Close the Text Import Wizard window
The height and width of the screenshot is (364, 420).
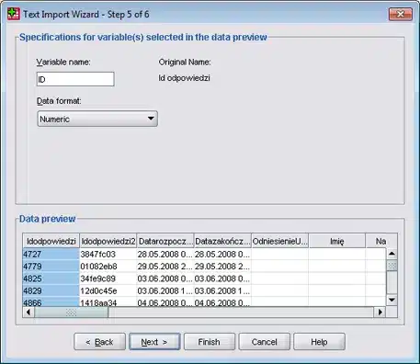(400, 14)
